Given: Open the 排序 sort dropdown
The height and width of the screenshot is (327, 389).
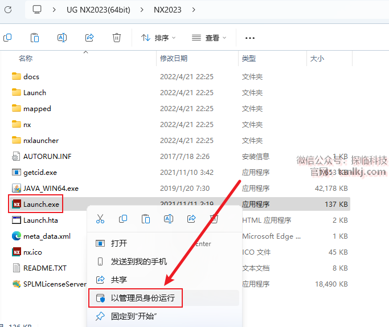Looking at the screenshot, I should pos(158,38).
